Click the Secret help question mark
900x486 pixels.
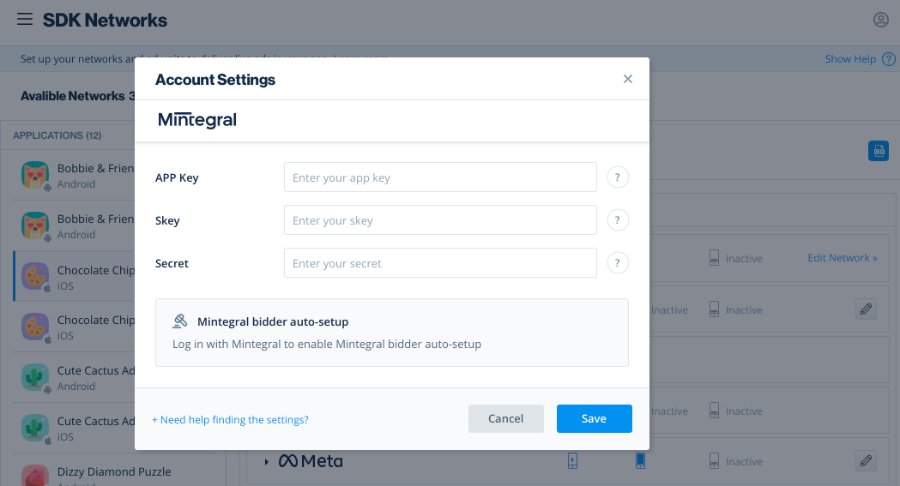click(x=618, y=263)
